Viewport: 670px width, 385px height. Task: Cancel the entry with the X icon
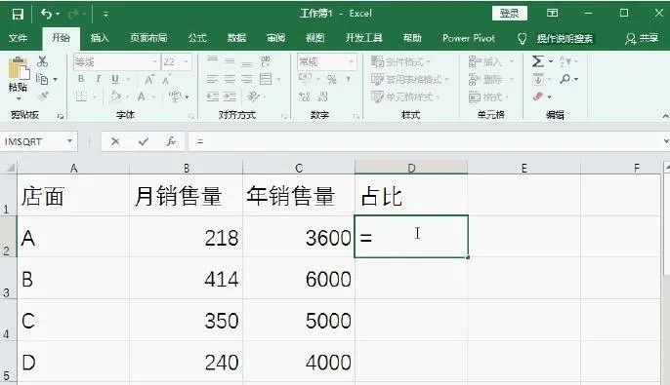point(115,141)
